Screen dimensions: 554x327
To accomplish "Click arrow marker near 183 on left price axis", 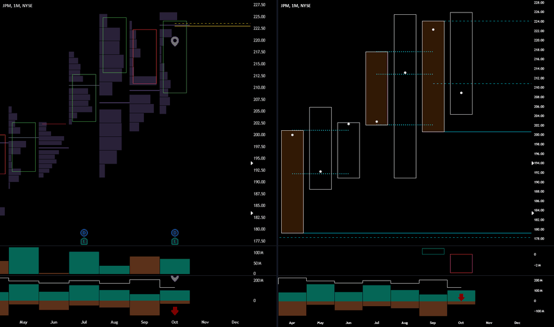I will pos(251,213).
